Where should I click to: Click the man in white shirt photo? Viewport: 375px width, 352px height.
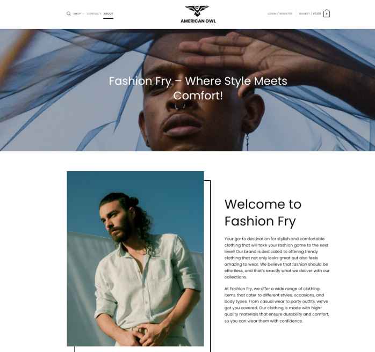(x=135, y=259)
